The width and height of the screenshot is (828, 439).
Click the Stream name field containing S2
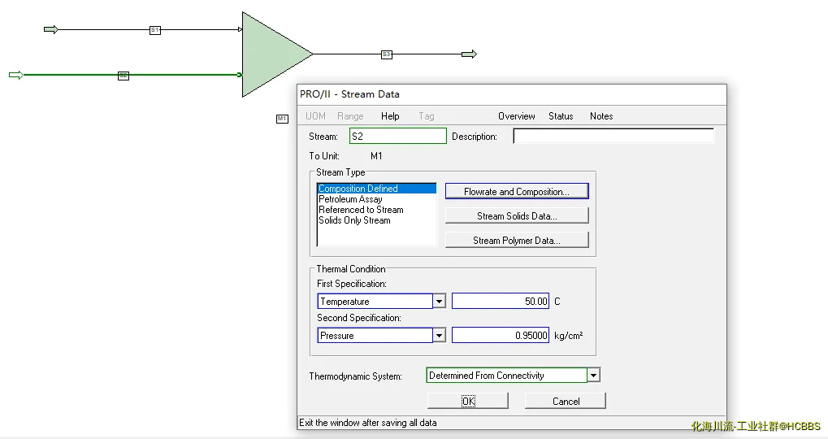(398, 137)
